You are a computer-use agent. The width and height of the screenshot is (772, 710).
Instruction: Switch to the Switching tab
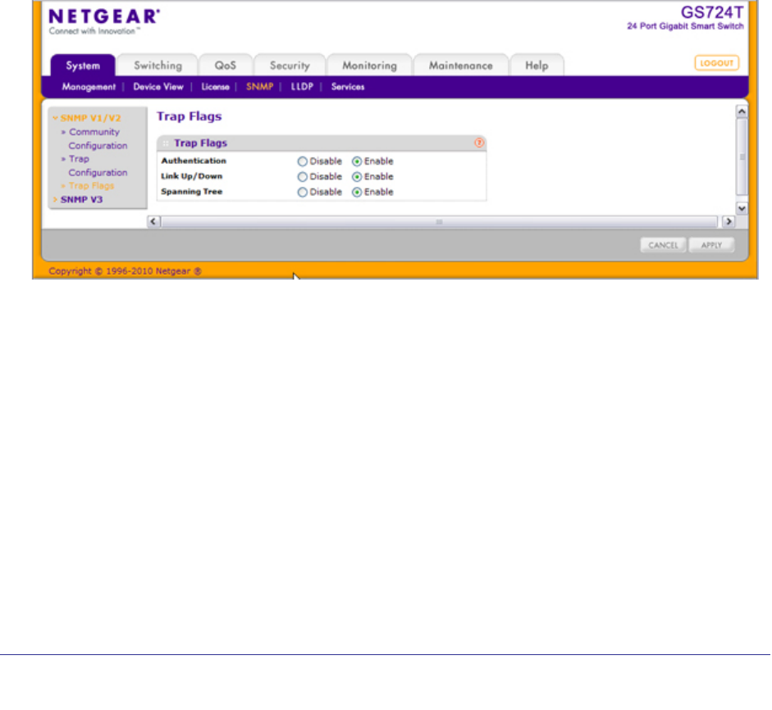pos(158,66)
